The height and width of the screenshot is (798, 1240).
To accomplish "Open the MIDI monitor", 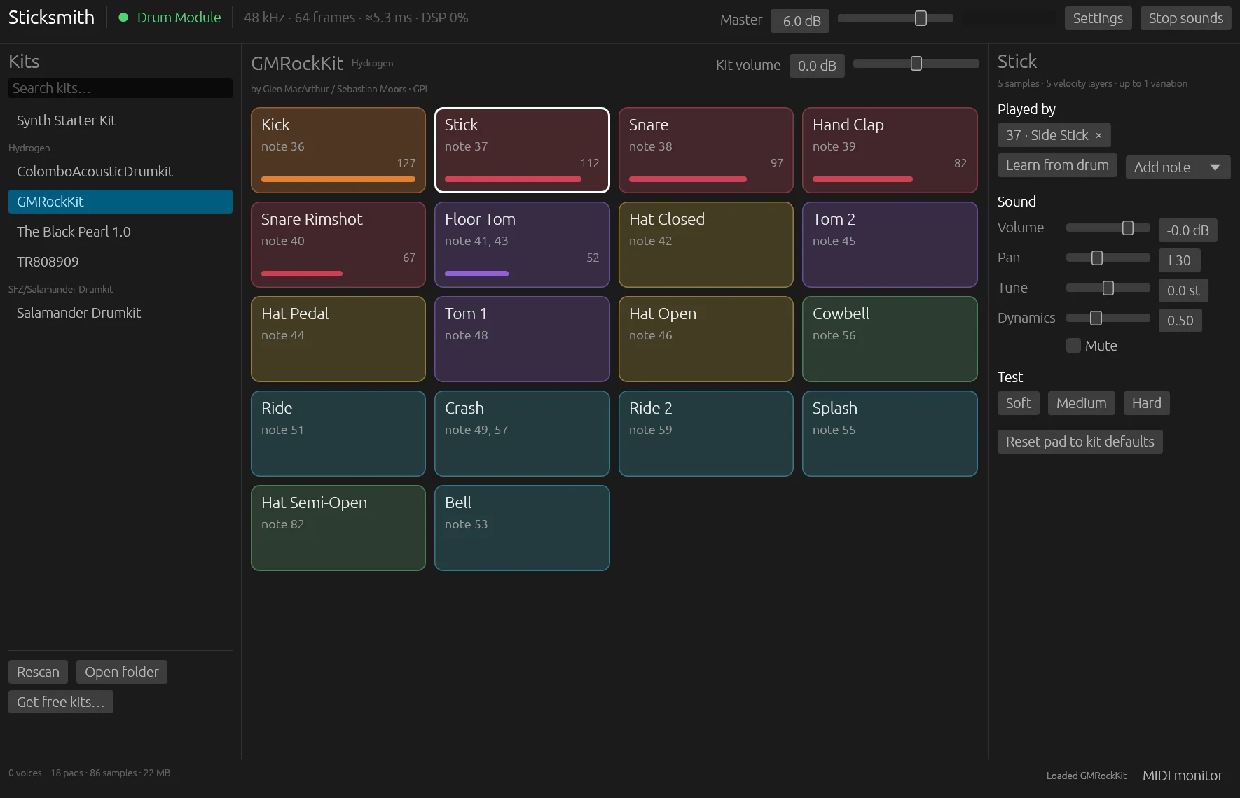I will [x=1183, y=776].
